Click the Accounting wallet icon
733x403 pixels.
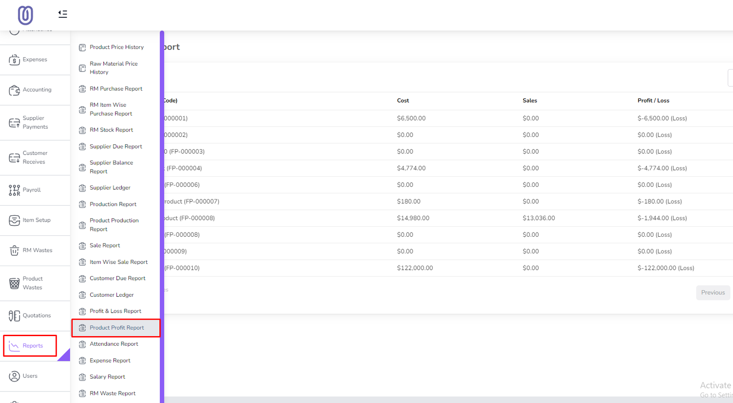(14, 90)
